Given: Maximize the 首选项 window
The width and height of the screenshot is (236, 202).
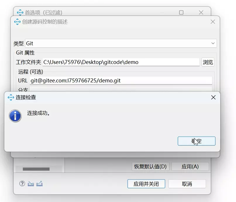Looking at the screenshot, I should click(181, 12).
